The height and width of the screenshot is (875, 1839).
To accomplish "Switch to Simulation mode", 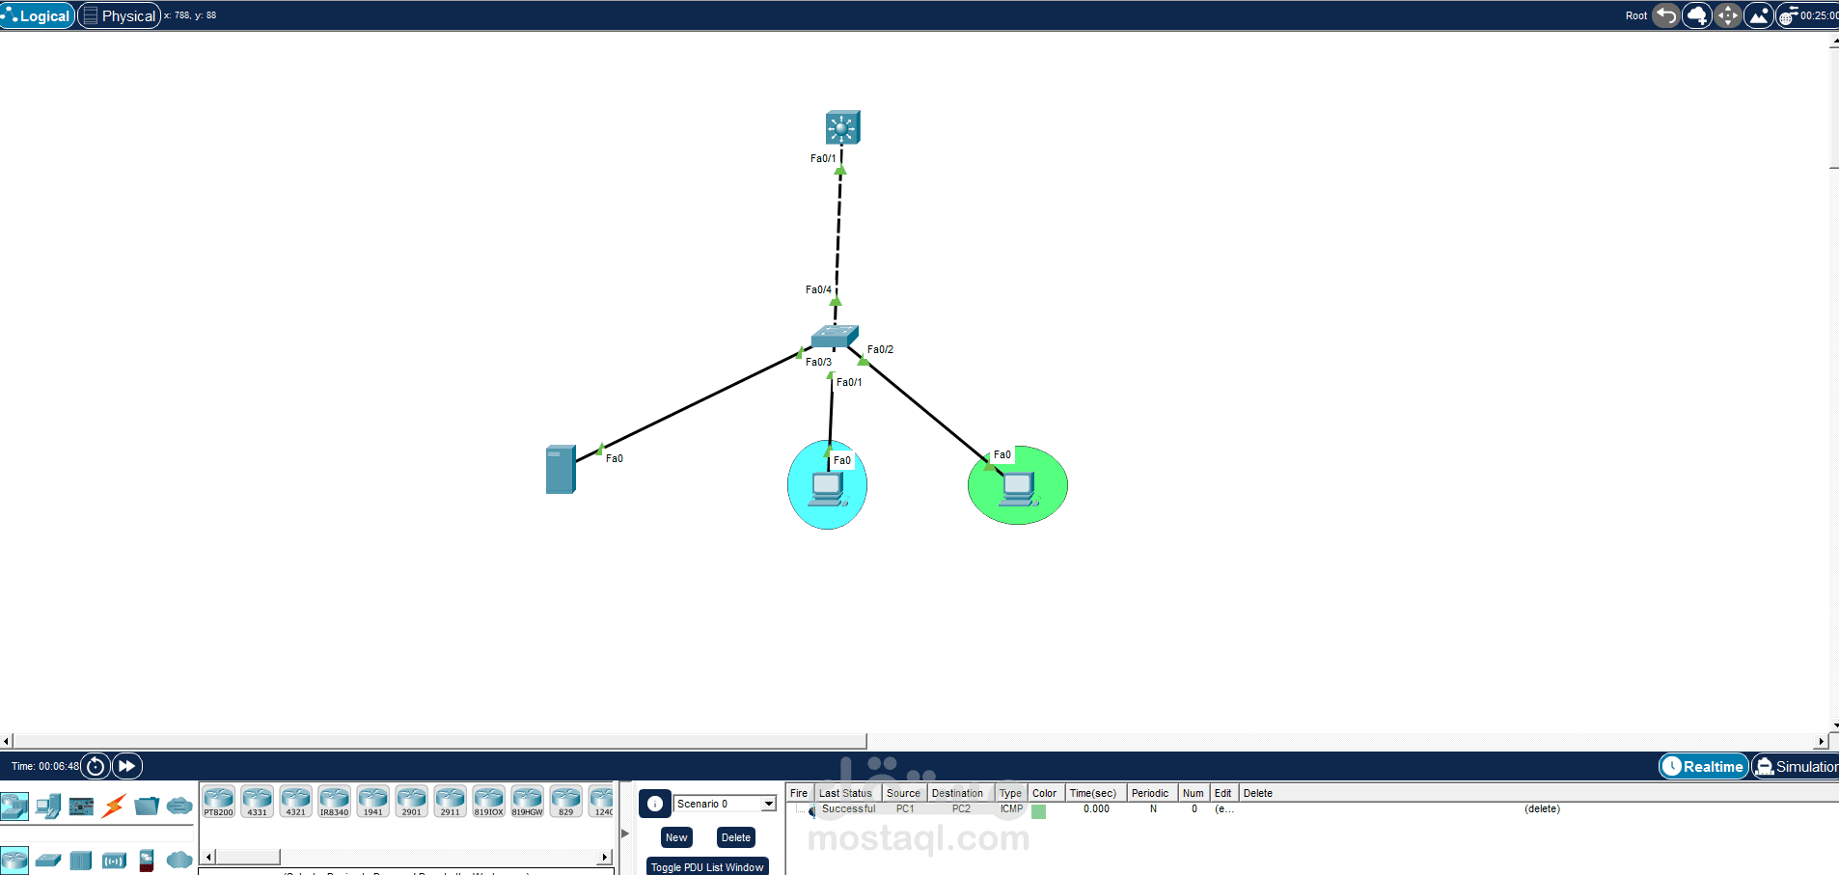I will (x=1802, y=766).
